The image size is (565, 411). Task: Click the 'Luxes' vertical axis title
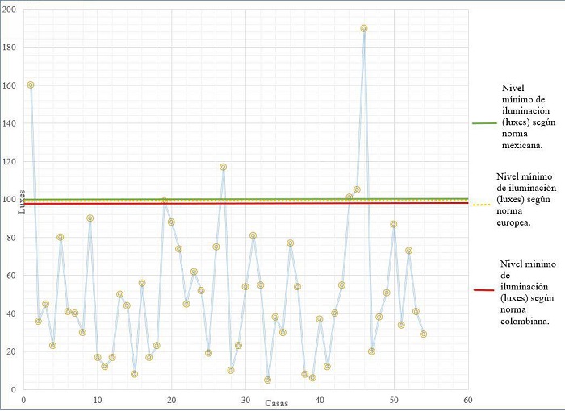(12, 200)
